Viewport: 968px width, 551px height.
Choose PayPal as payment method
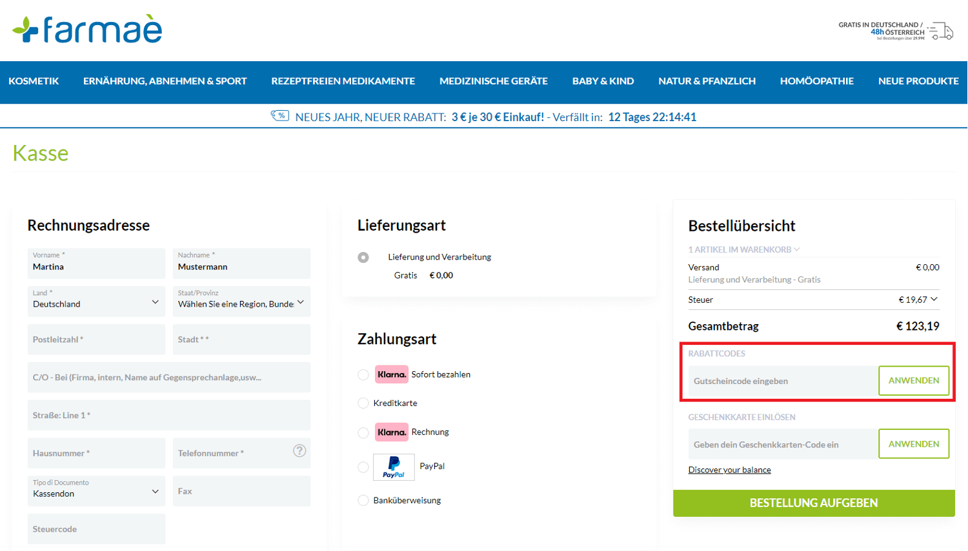363,467
